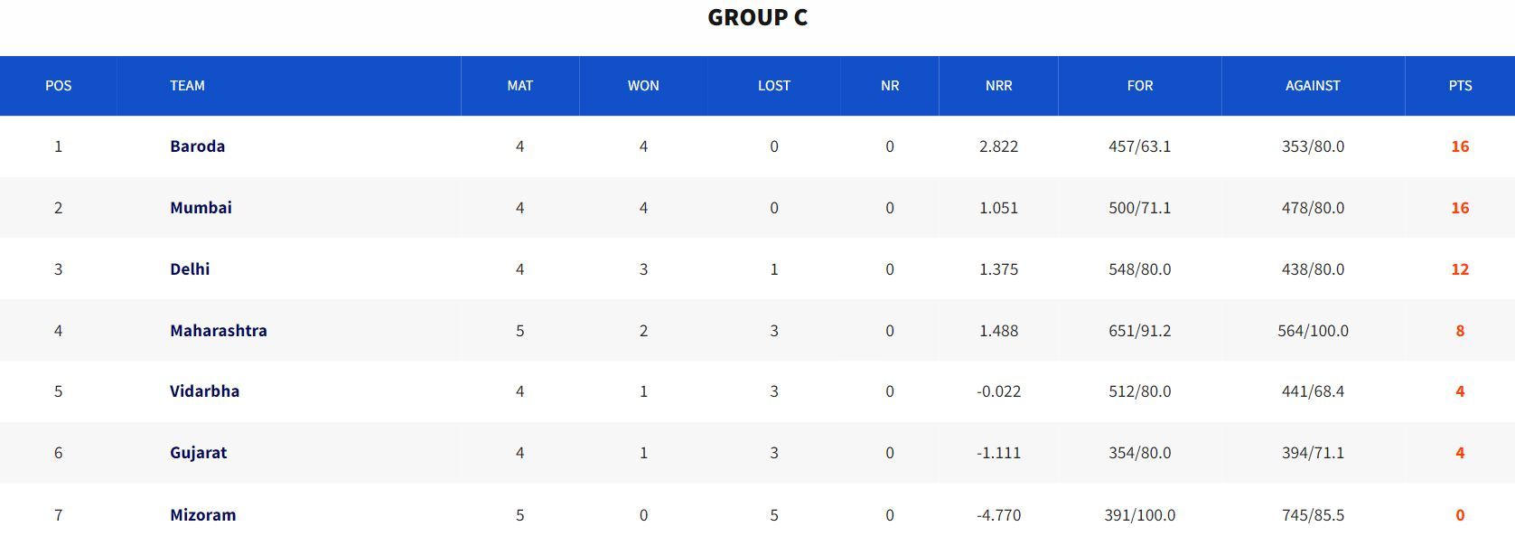Click the Vidarbha team name

pos(204,391)
